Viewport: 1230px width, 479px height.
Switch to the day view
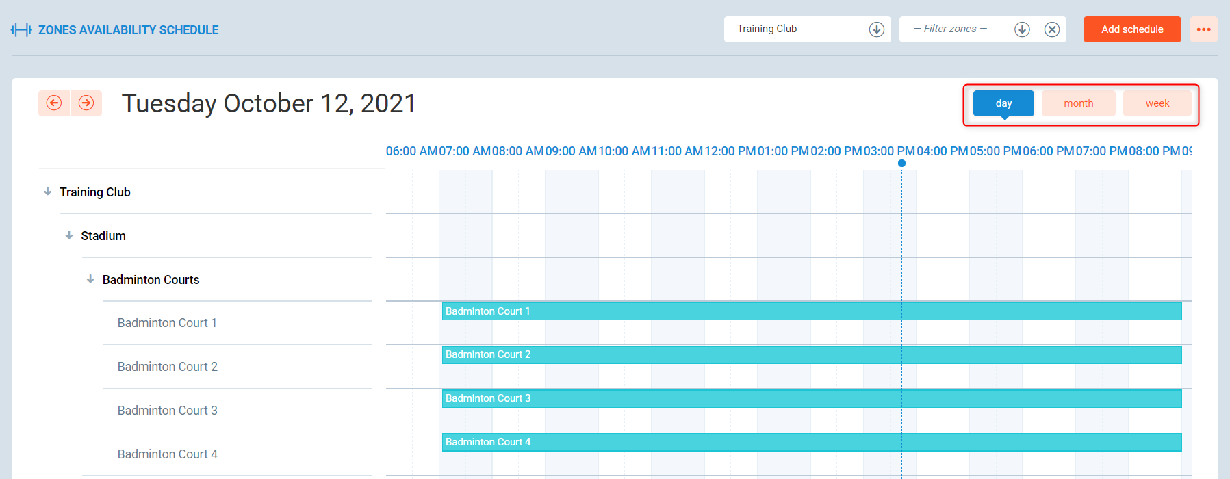click(x=1003, y=103)
